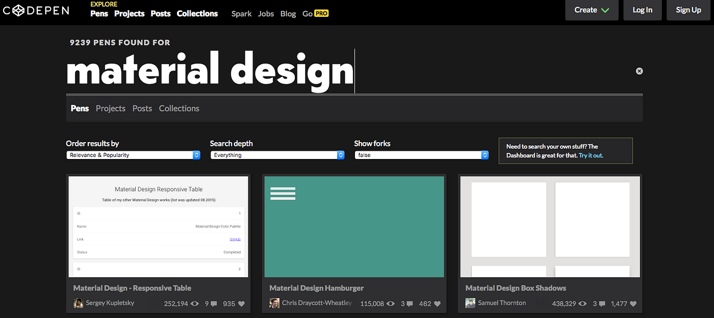Click the 252,194 views count

(x=175, y=304)
